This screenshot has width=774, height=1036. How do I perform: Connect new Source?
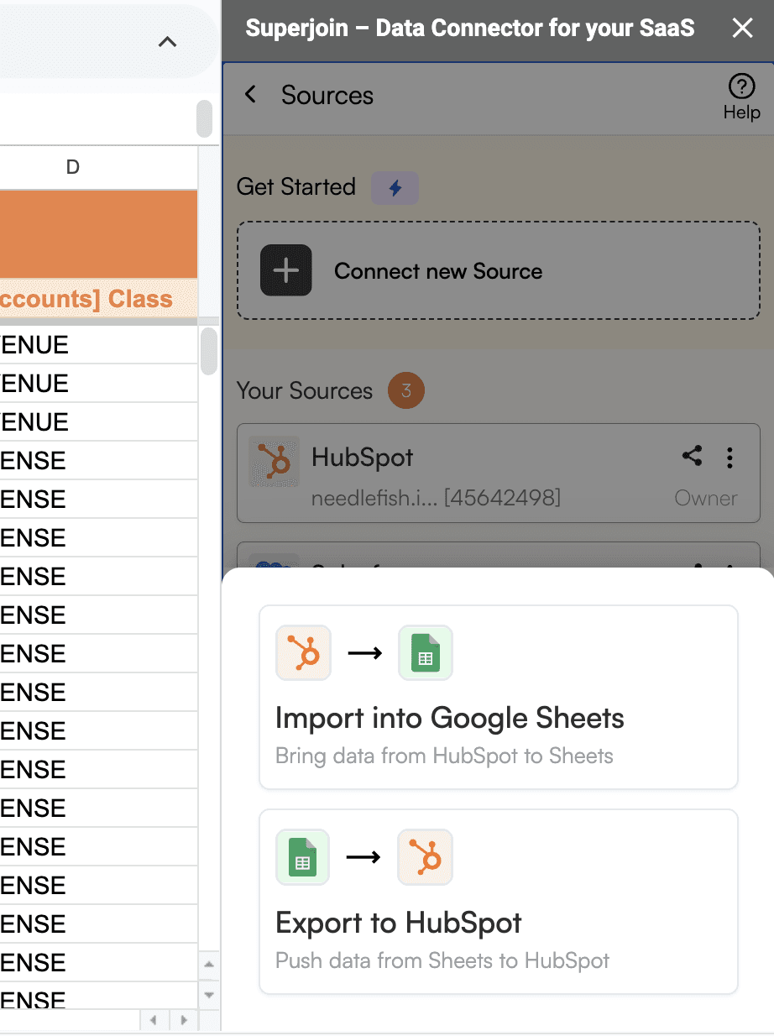click(x=499, y=270)
